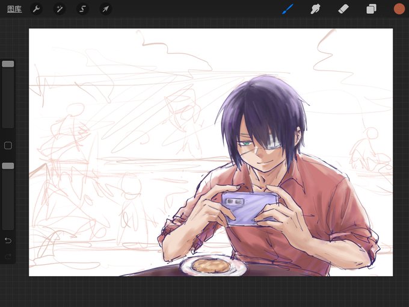Select the Smudge tool
The width and height of the screenshot is (409, 307).
coord(315,9)
